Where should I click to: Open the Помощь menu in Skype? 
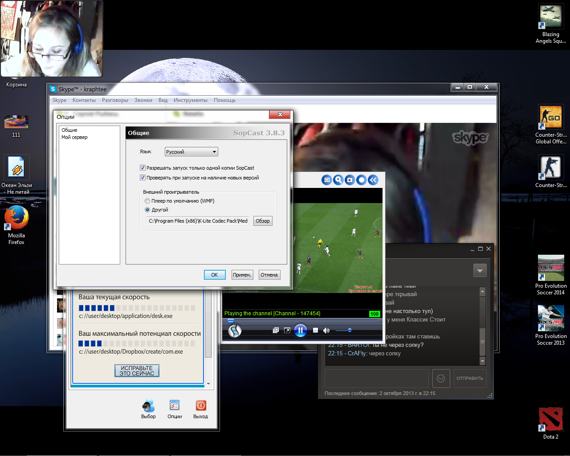pyautogui.click(x=224, y=100)
